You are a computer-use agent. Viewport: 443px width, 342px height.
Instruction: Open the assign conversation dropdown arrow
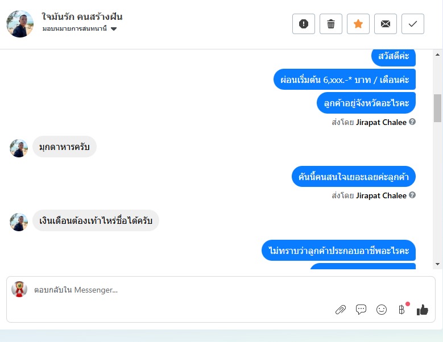[114, 29]
